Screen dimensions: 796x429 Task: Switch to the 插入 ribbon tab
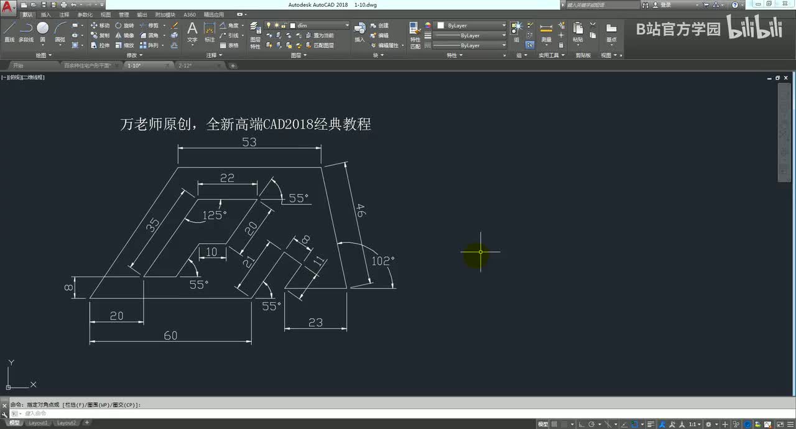pos(46,14)
